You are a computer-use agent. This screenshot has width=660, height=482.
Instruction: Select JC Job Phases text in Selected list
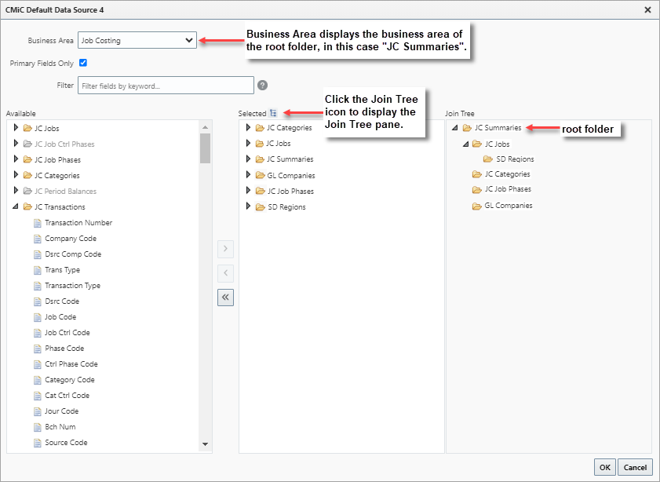290,191
